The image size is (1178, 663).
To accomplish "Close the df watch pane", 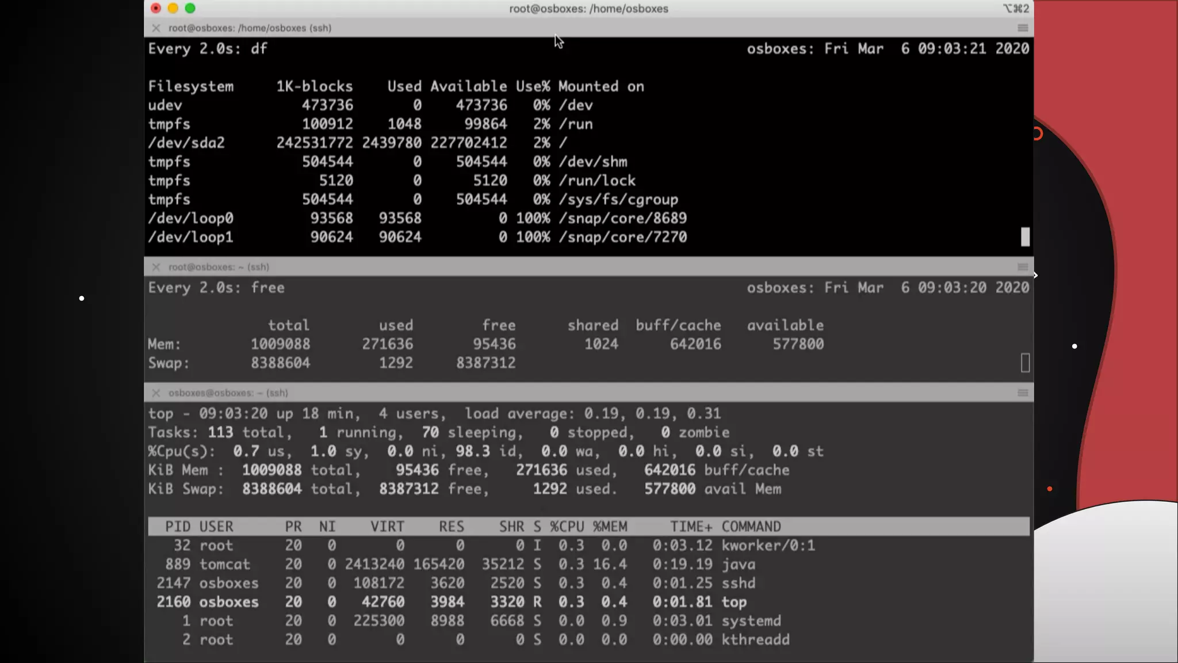I will click(156, 28).
